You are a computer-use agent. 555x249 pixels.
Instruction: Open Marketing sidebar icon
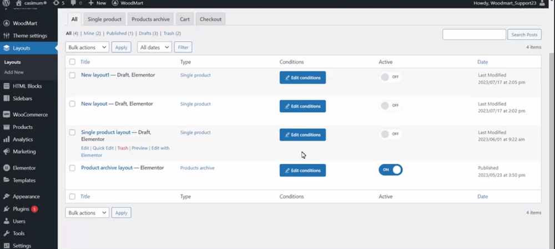[6, 152]
